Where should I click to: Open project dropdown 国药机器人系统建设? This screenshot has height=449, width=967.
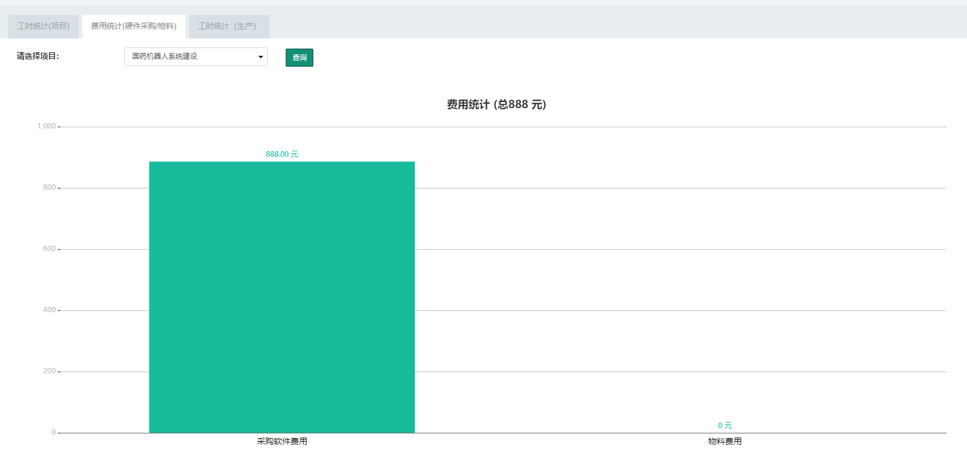[x=196, y=56]
